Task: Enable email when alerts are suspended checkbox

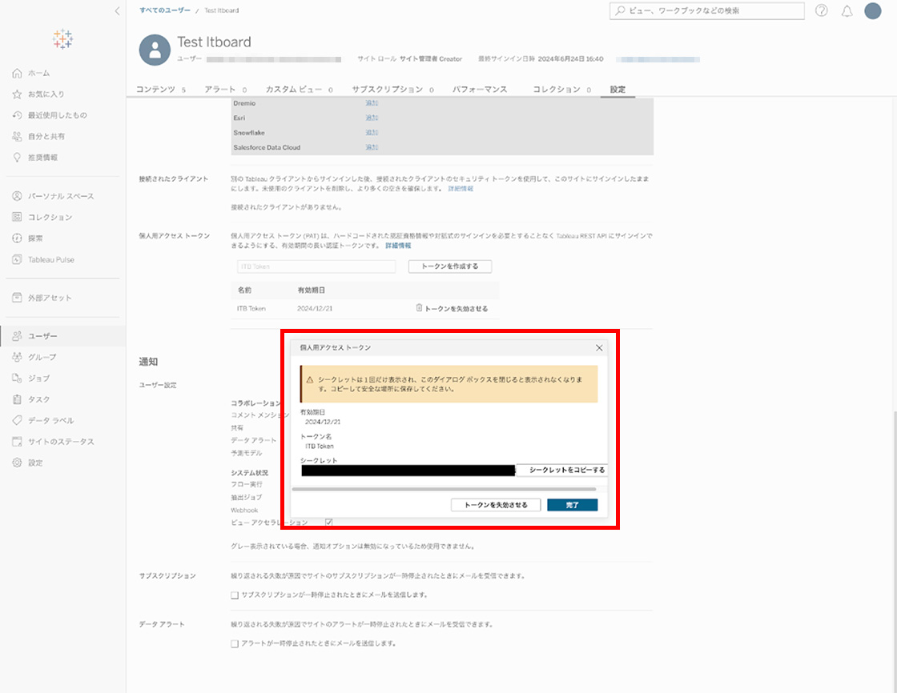Action: pyautogui.click(x=235, y=643)
